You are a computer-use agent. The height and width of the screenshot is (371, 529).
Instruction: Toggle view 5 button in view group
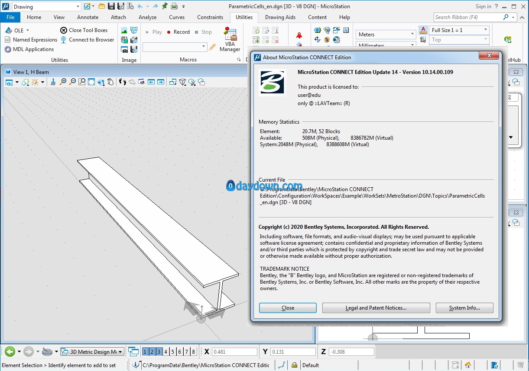(172, 352)
